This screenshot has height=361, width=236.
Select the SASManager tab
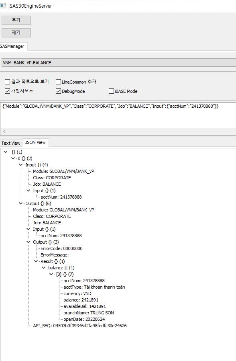coord(12,46)
